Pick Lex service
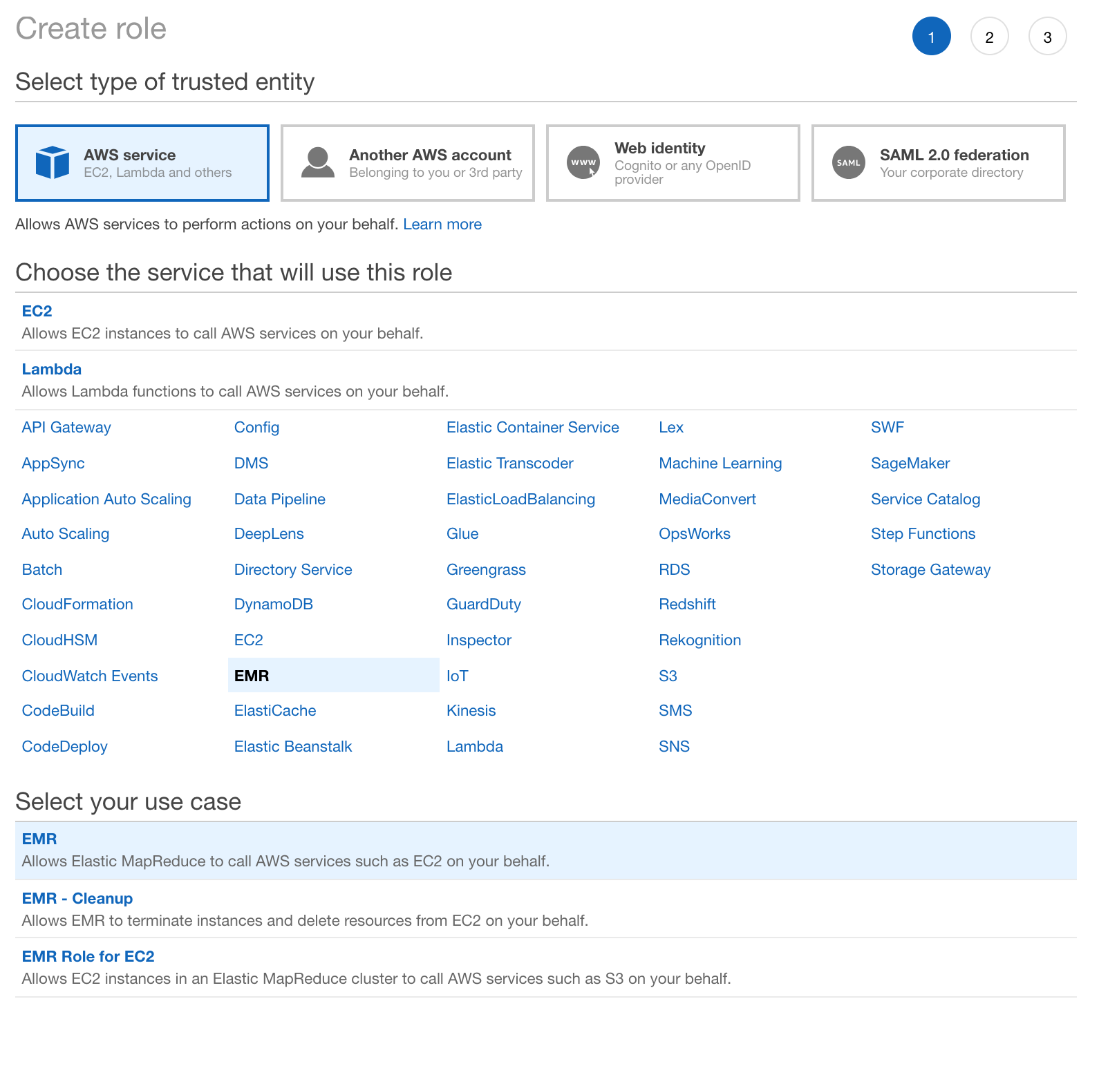 pos(671,428)
